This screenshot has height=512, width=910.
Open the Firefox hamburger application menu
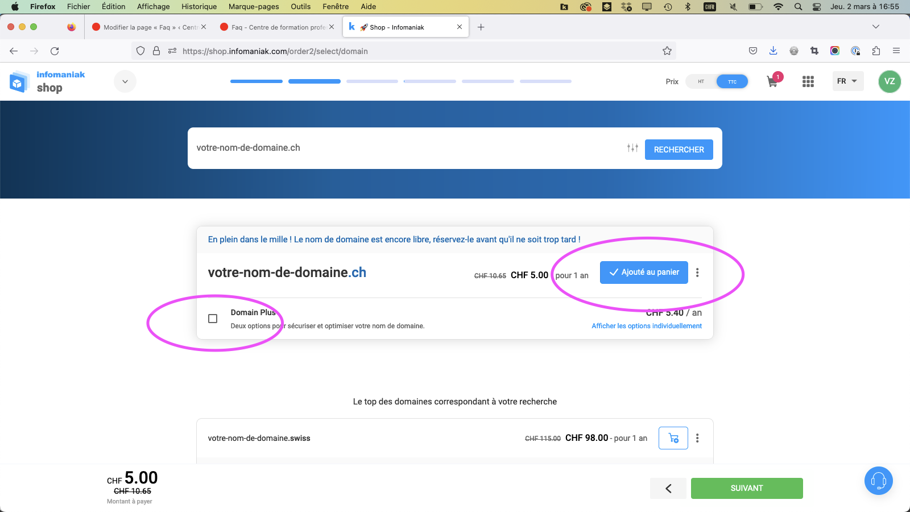pyautogui.click(x=896, y=51)
